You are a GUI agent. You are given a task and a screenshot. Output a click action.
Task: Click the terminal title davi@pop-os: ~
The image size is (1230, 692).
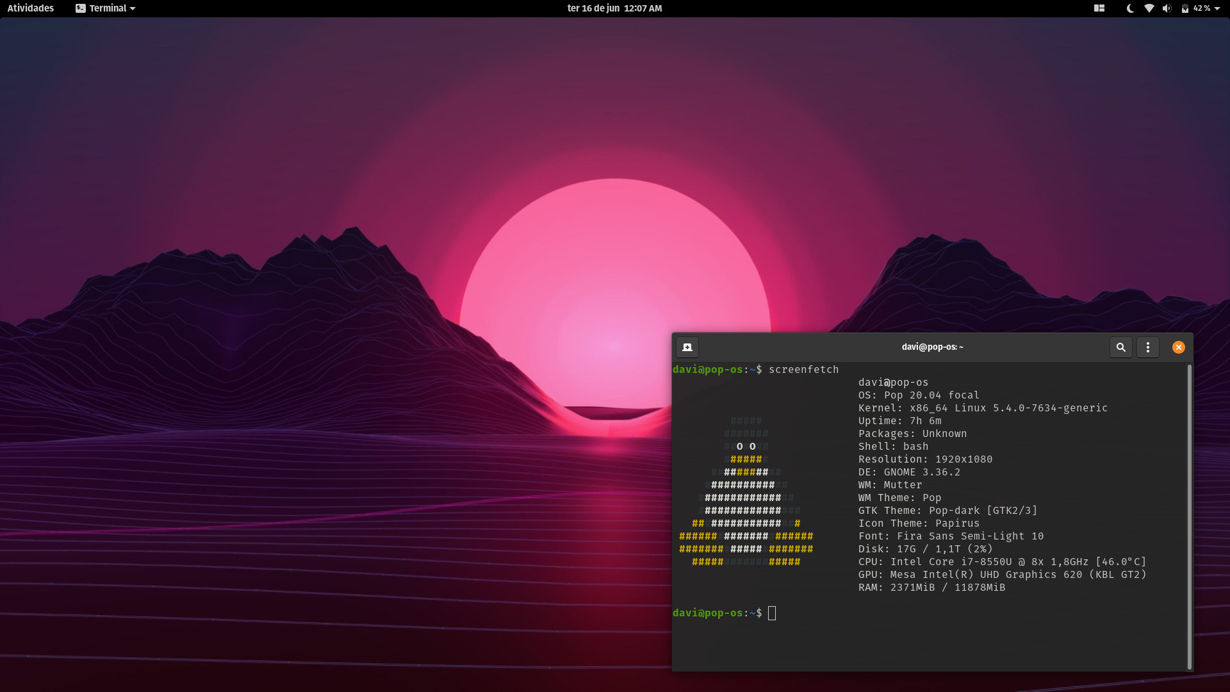click(x=932, y=347)
